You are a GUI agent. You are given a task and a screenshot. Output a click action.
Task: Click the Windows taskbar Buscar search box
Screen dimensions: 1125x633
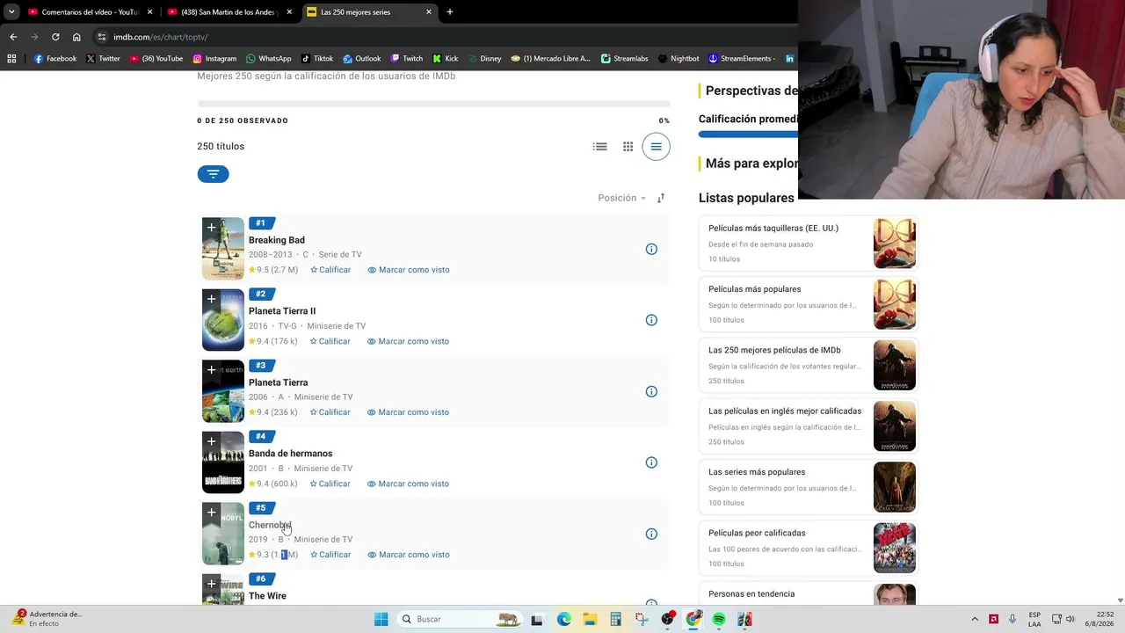[x=459, y=619]
